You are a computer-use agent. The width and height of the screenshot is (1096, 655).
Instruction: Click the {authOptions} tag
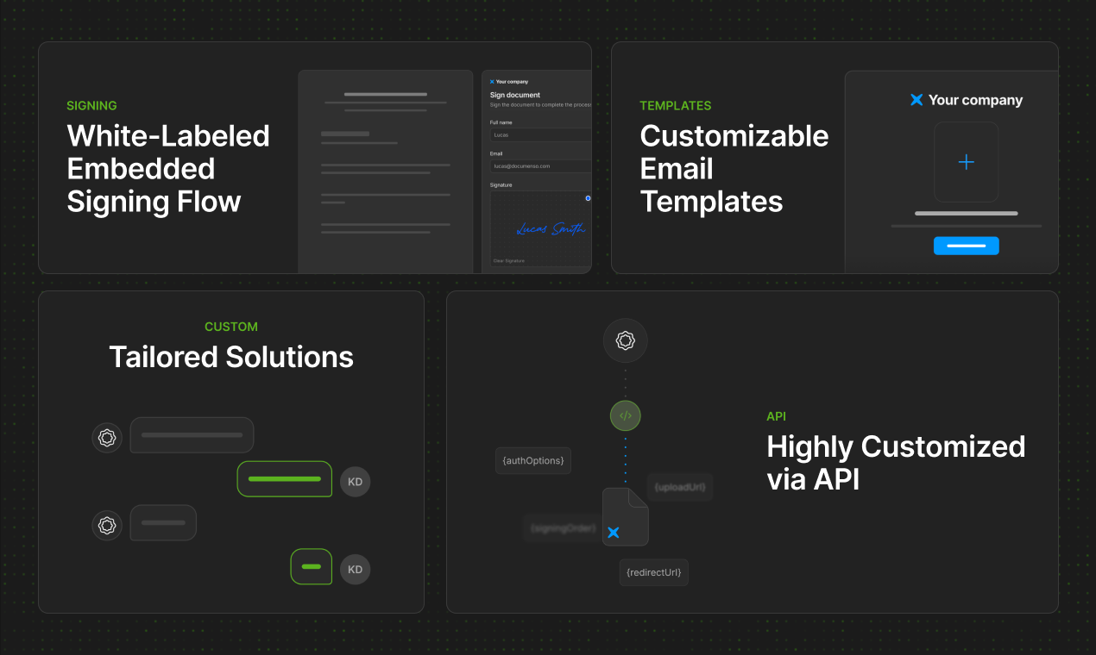533,460
